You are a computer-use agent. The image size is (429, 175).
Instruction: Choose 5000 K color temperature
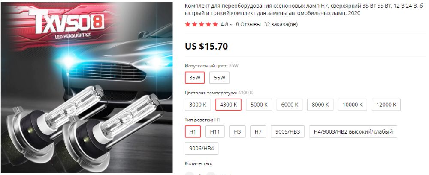259,105
